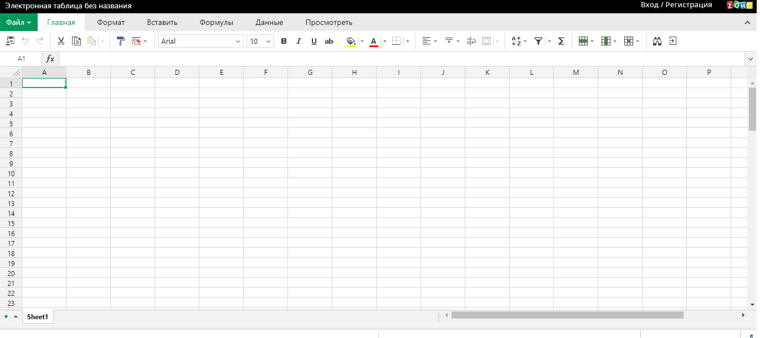Toggle underline formatting

coord(314,41)
